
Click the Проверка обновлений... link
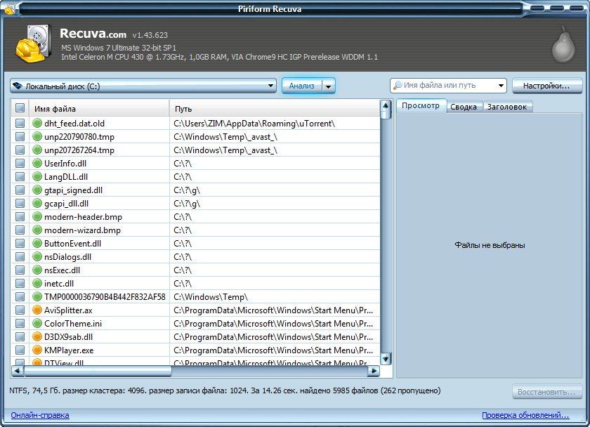coord(525,415)
